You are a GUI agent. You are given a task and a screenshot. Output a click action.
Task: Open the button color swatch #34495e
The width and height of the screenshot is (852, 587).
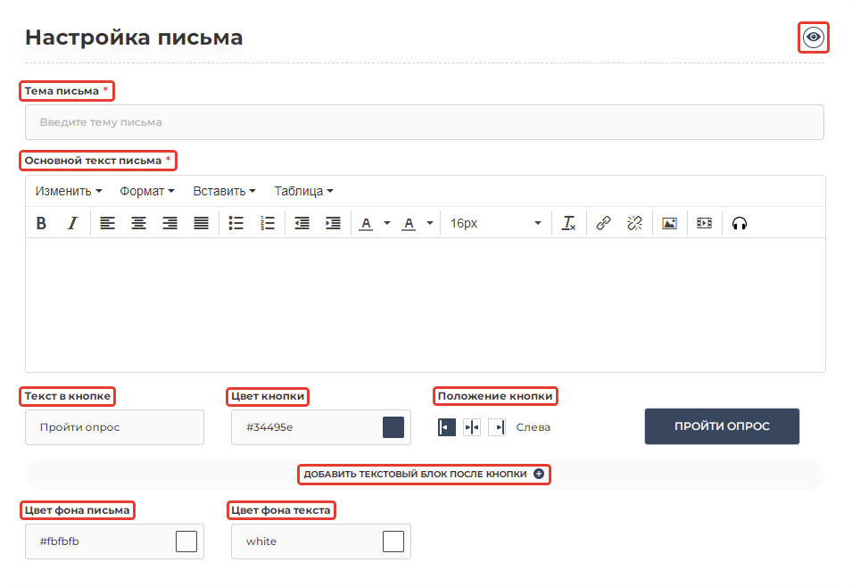tap(393, 427)
